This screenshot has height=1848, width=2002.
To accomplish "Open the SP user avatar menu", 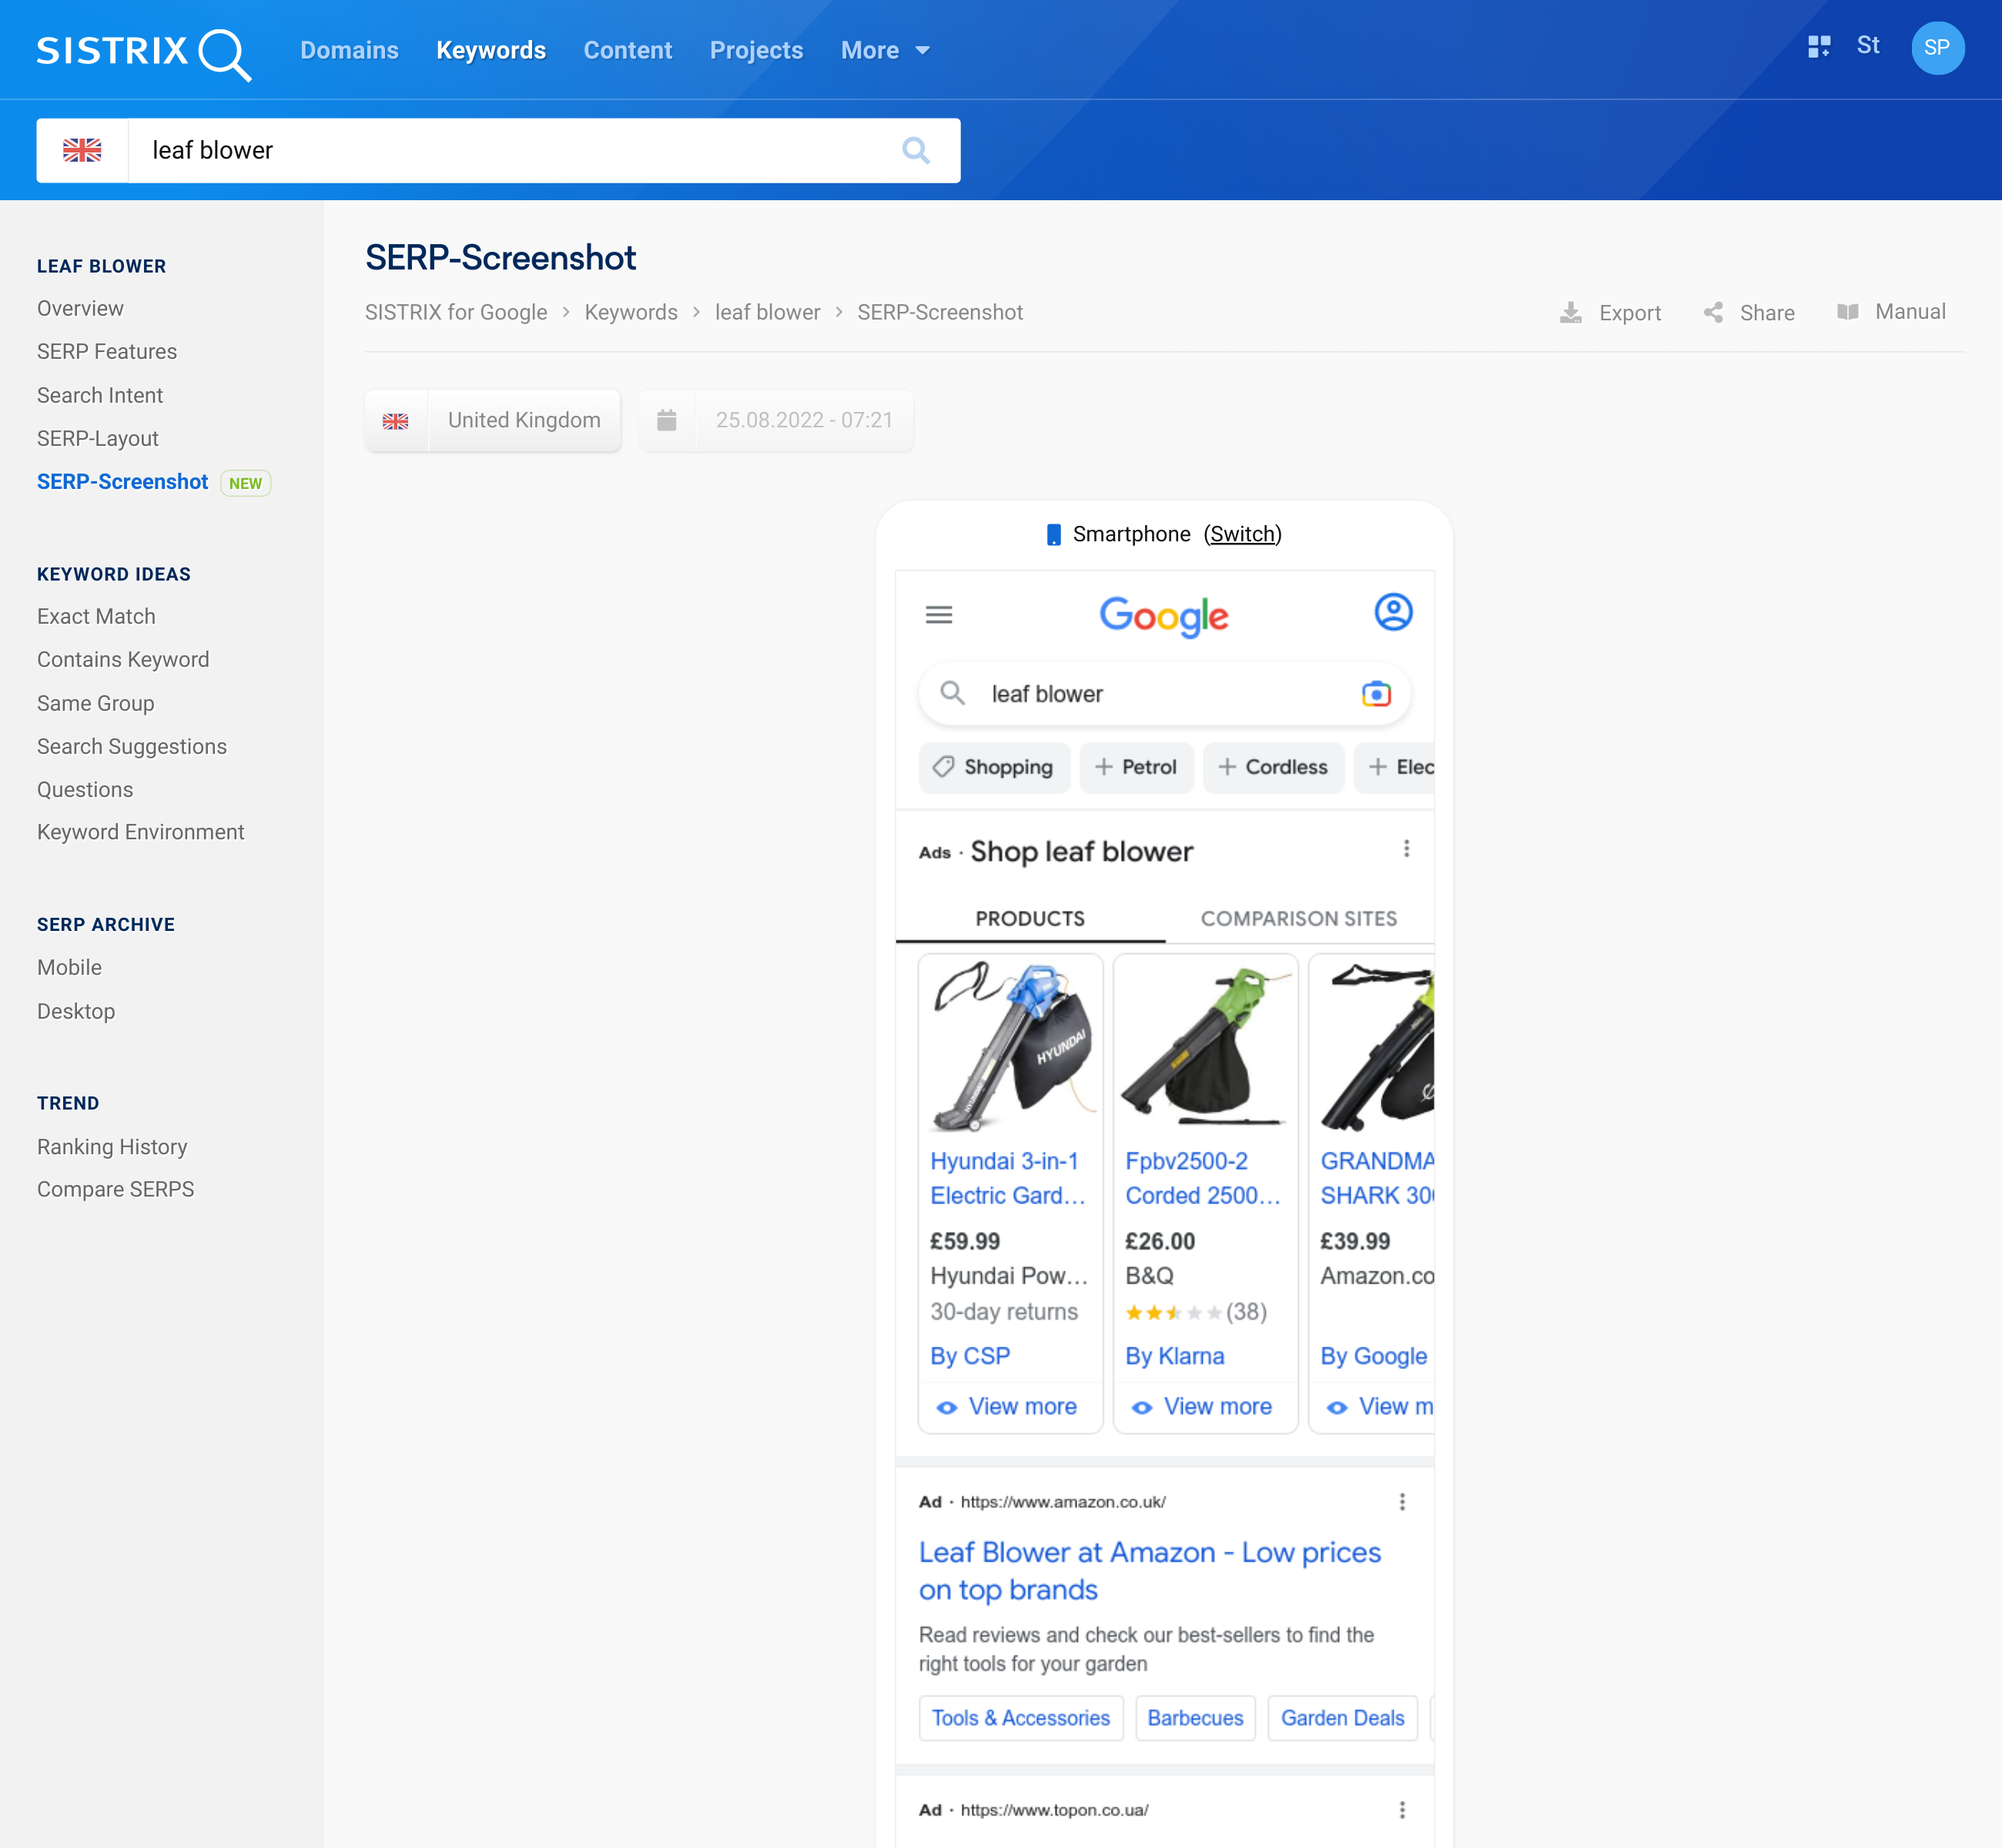I will (x=1937, y=48).
